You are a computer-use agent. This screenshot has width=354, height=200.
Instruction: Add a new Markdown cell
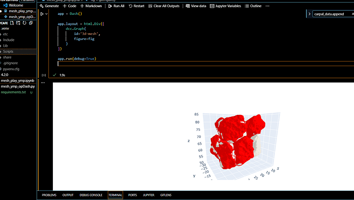click(x=91, y=6)
